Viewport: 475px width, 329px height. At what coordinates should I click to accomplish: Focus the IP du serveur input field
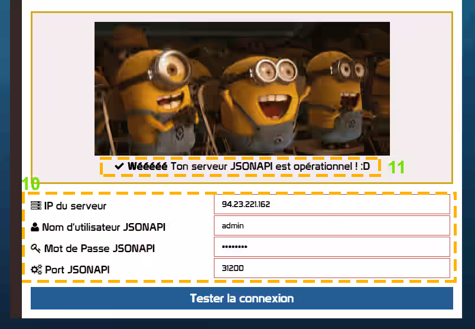(x=331, y=204)
